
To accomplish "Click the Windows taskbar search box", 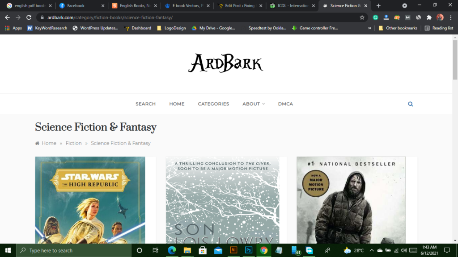I will pos(74,250).
